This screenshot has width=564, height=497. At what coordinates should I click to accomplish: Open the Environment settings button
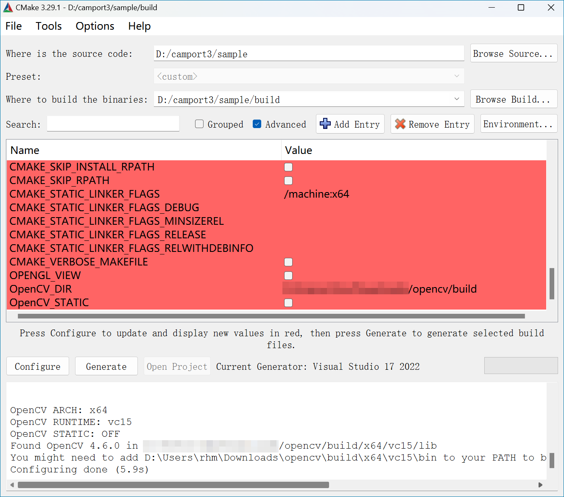519,124
